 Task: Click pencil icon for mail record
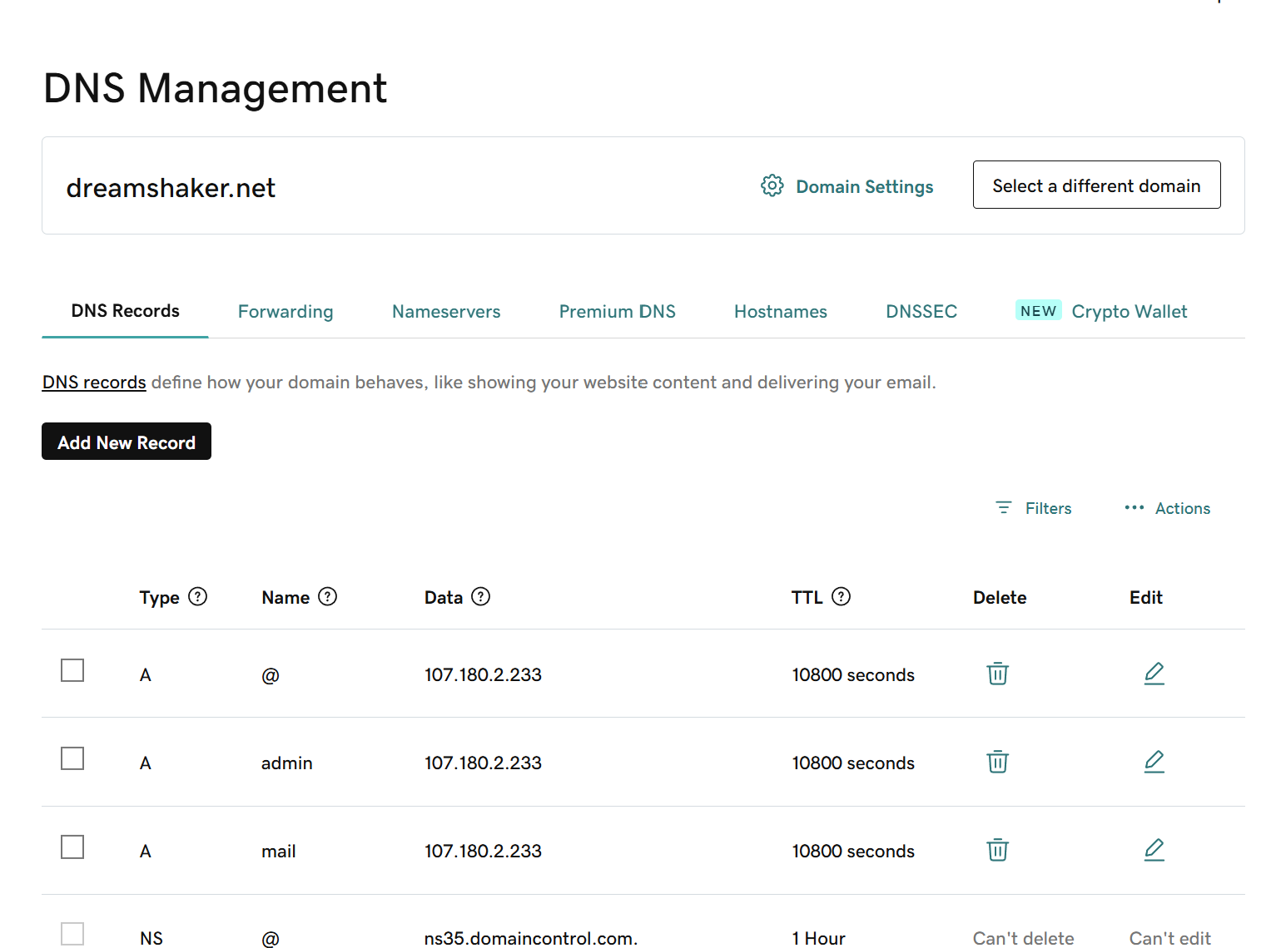(x=1154, y=850)
